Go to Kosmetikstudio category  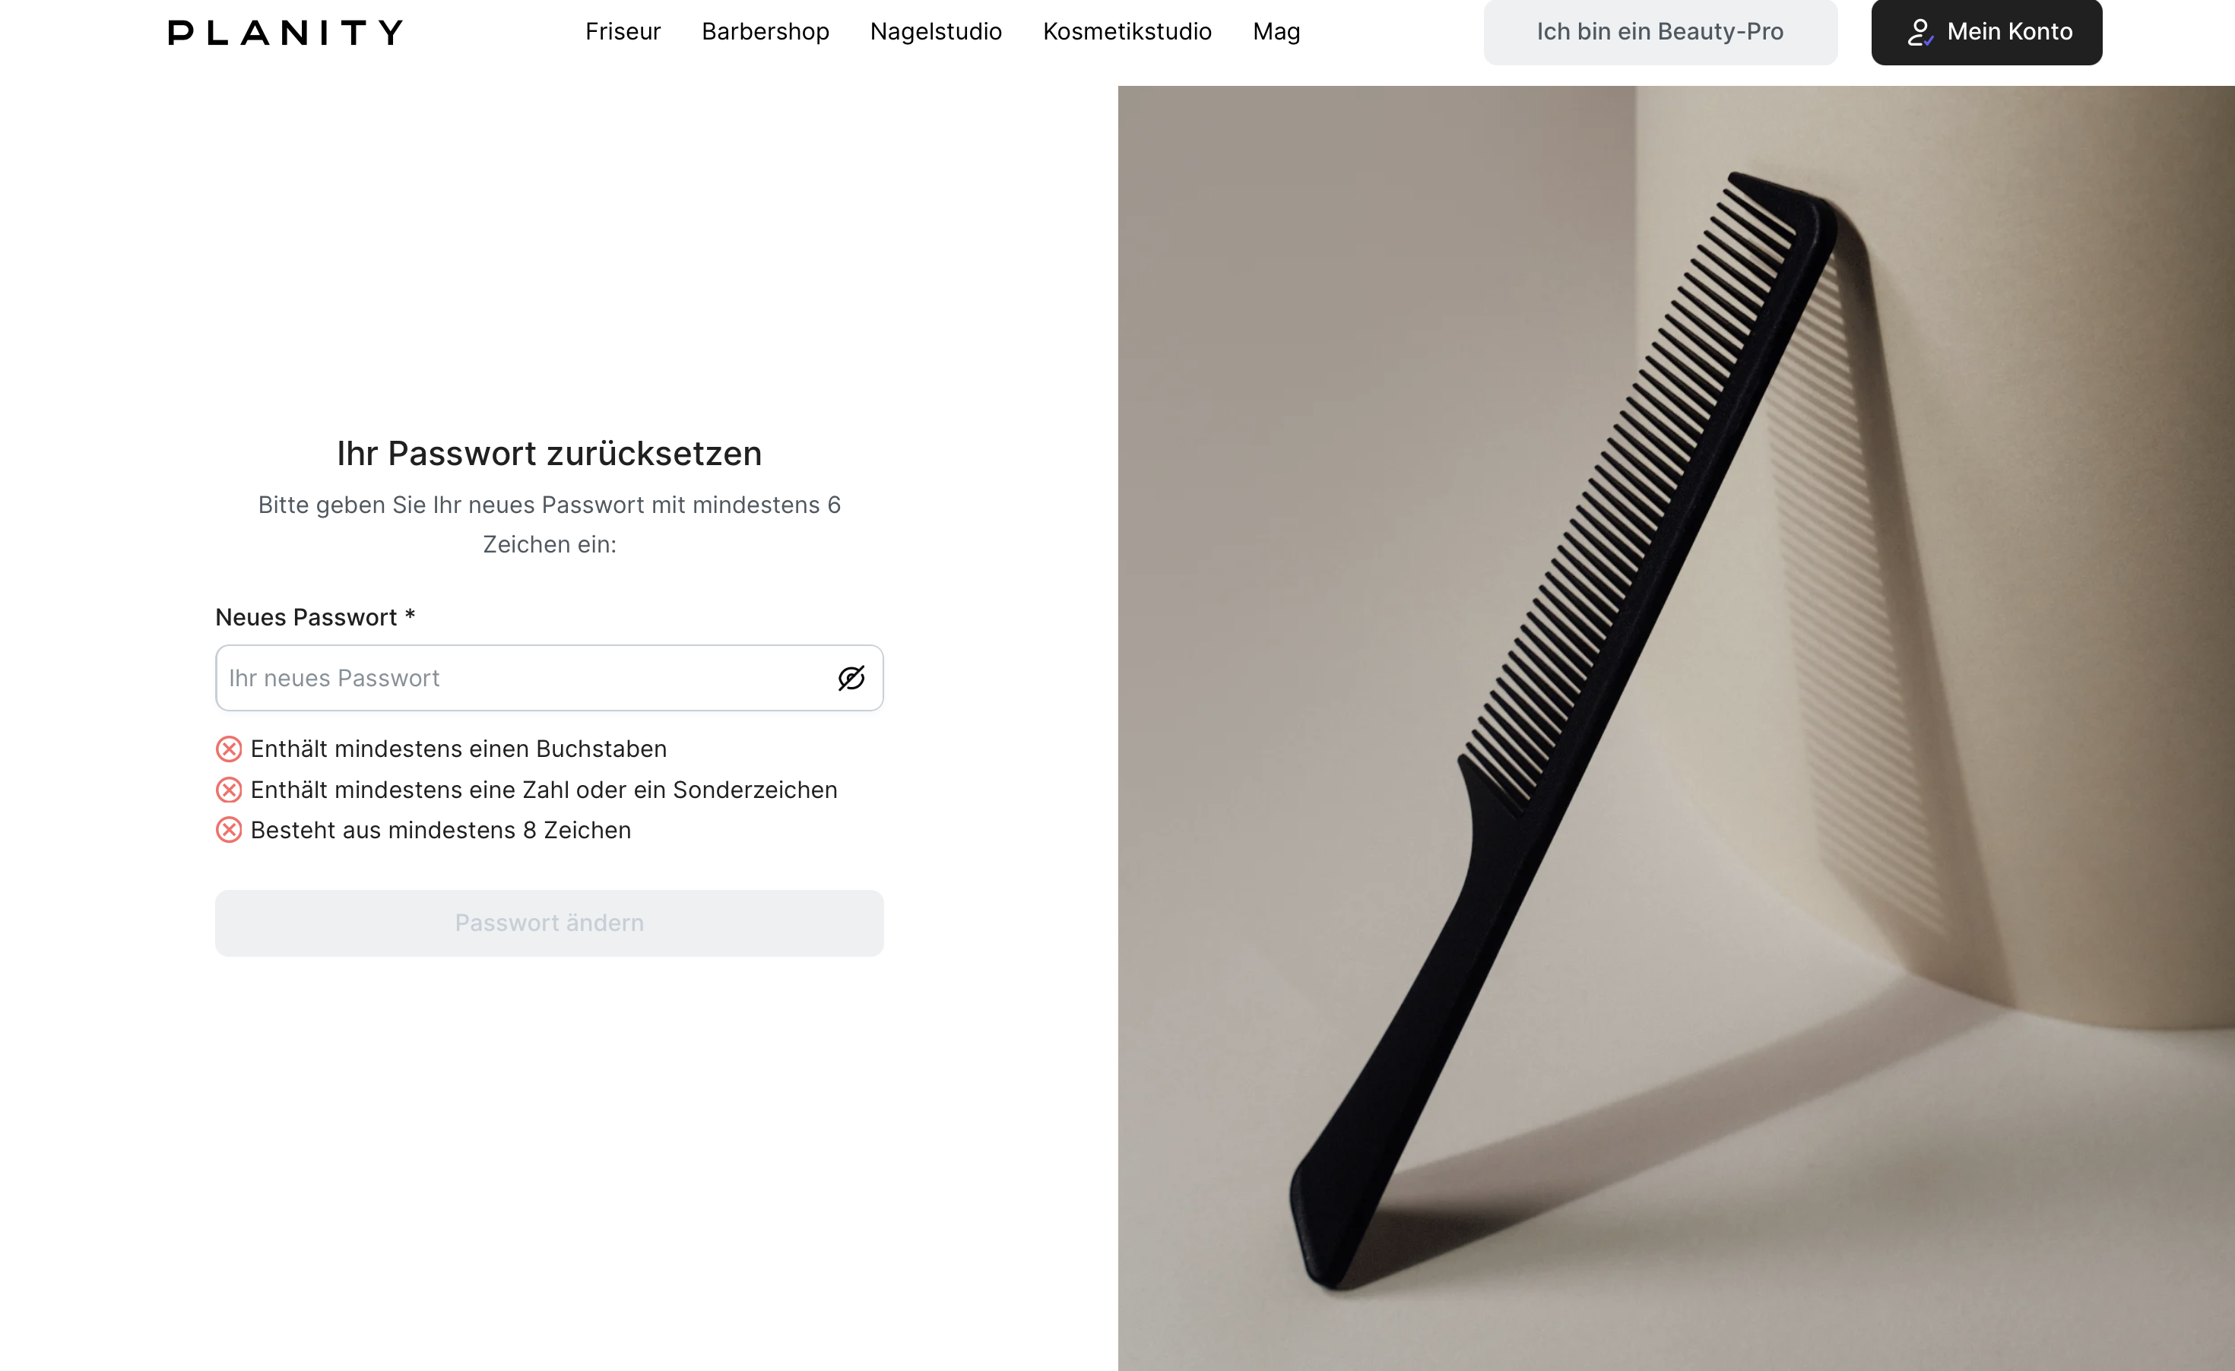coord(1127,32)
